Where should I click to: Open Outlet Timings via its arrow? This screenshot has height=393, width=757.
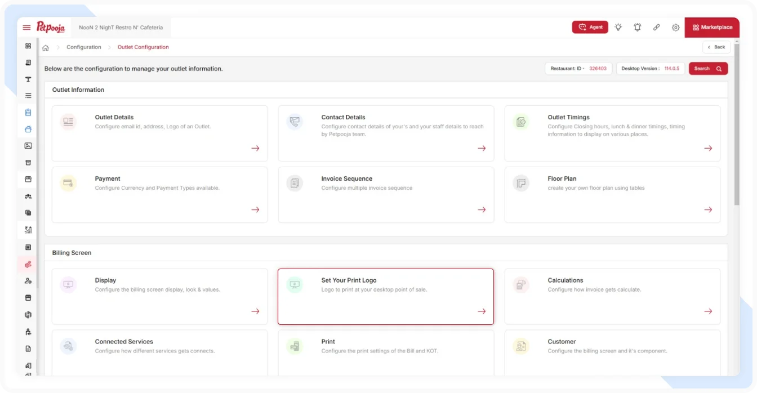point(708,148)
